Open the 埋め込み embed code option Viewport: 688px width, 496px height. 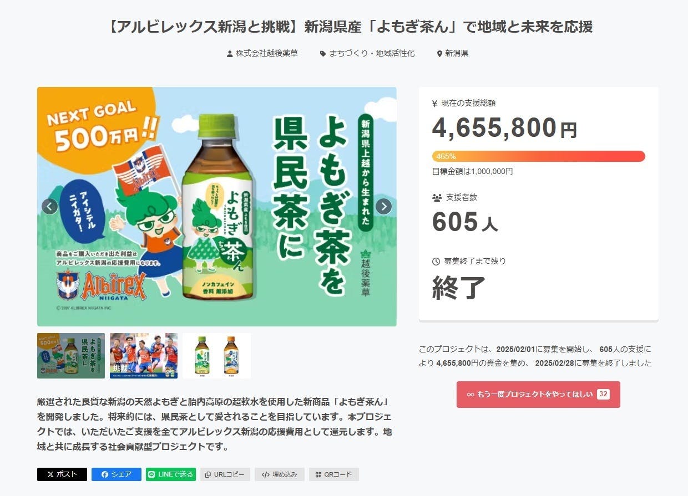(x=280, y=474)
